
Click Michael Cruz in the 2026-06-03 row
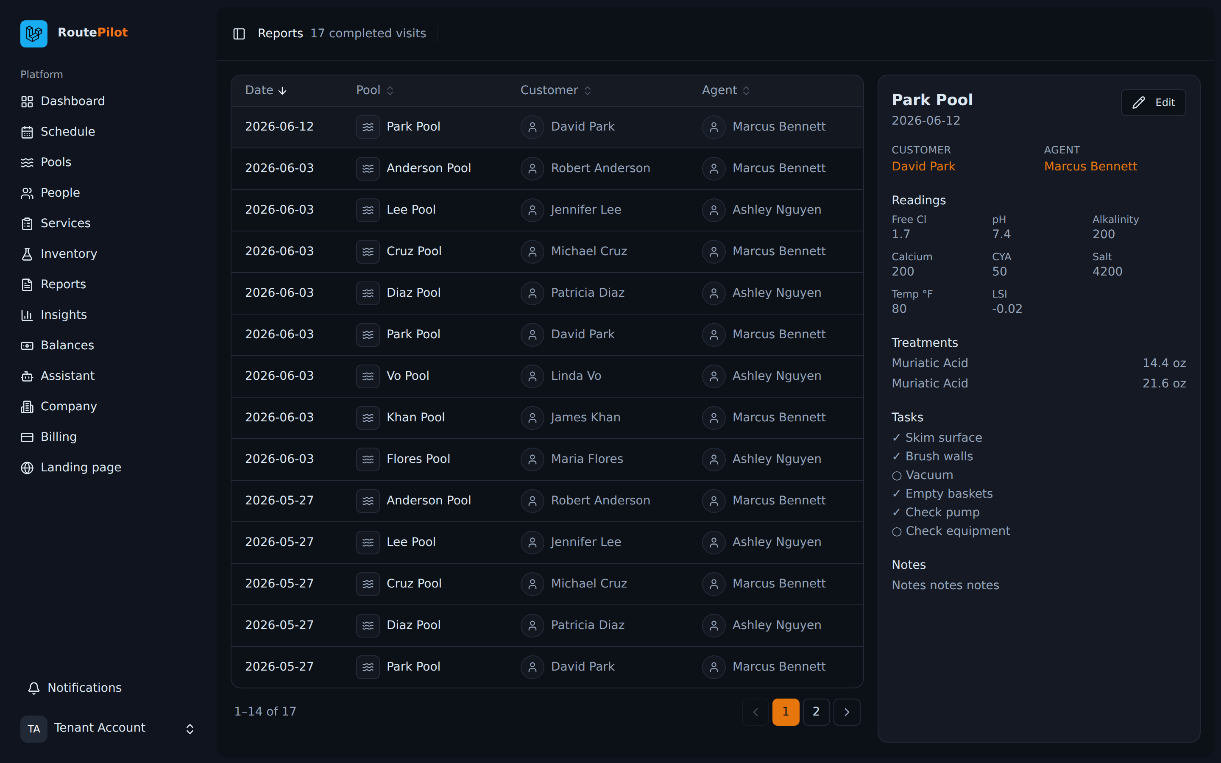(589, 251)
